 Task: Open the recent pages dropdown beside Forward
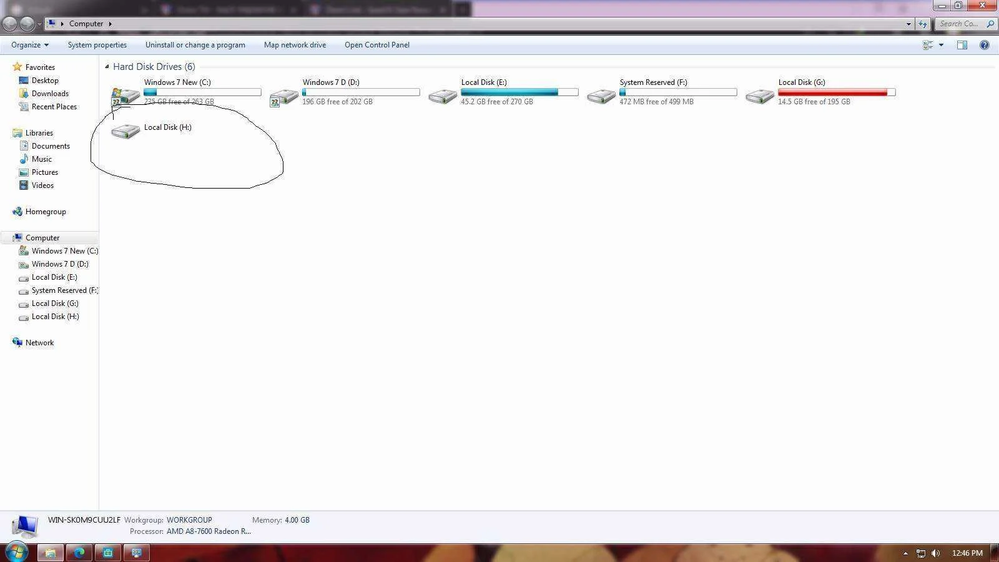coord(39,24)
